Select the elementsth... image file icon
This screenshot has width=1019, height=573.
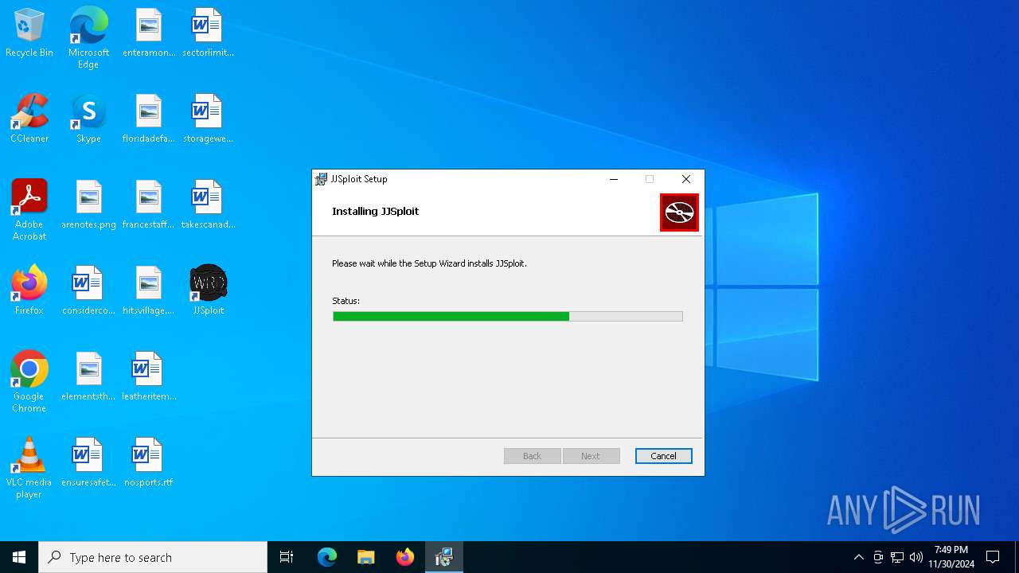[88, 376]
